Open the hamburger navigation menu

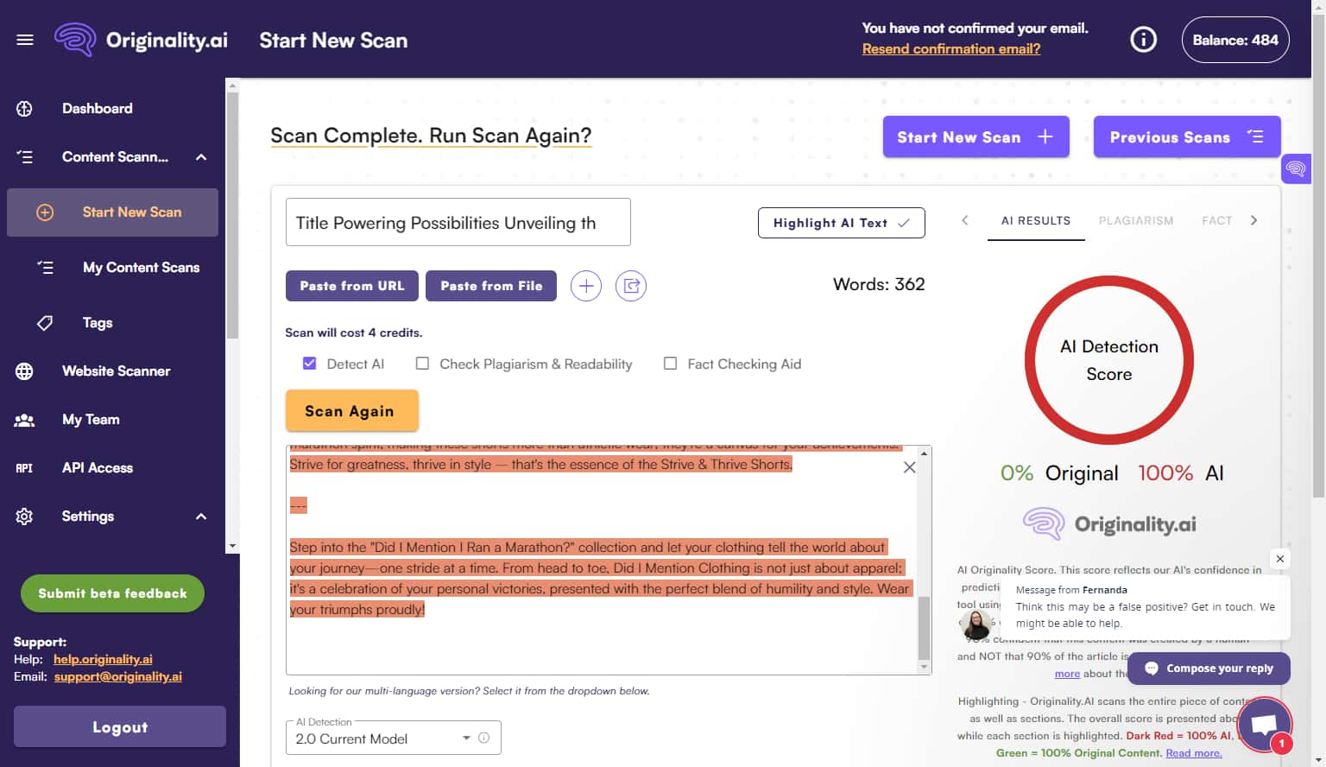point(24,39)
